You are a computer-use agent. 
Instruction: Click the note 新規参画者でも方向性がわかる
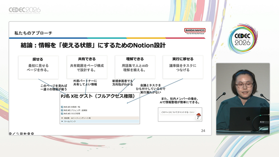click(x=122, y=83)
